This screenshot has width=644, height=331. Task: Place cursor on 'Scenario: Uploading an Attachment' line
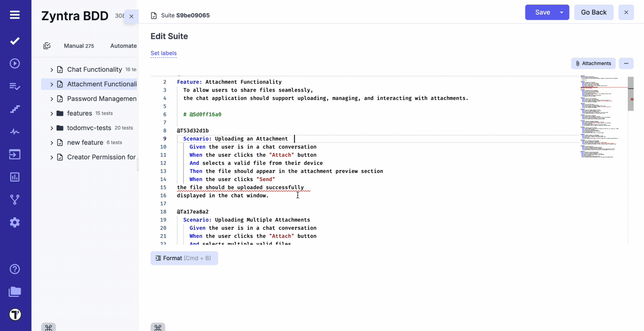pyautogui.click(x=235, y=139)
